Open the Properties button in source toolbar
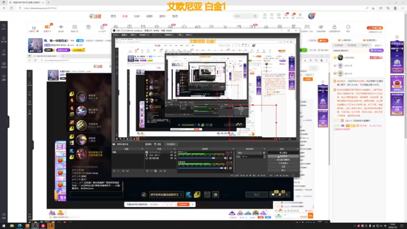 [149, 144]
